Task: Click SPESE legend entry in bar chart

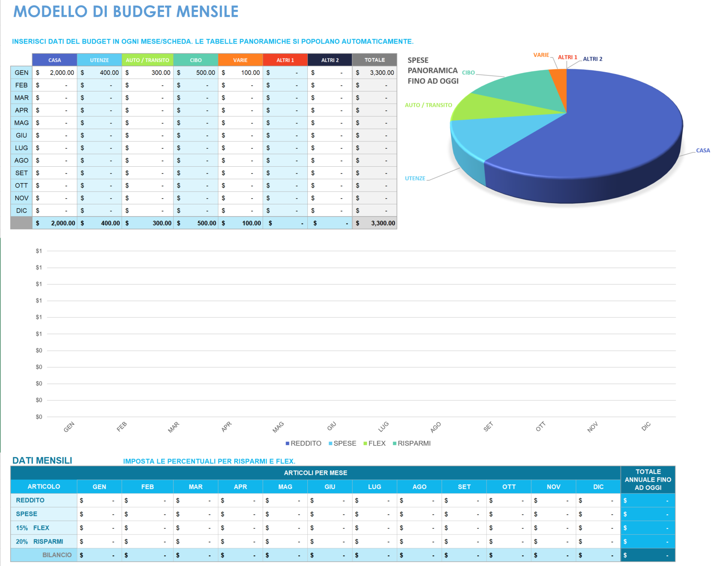Action: point(342,443)
